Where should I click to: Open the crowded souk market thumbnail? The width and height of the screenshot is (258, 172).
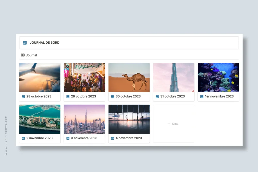tap(84, 77)
